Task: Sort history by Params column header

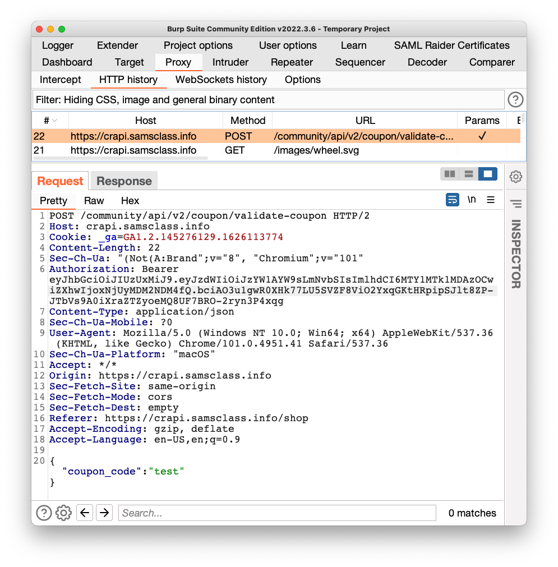Action: tap(482, 121)
